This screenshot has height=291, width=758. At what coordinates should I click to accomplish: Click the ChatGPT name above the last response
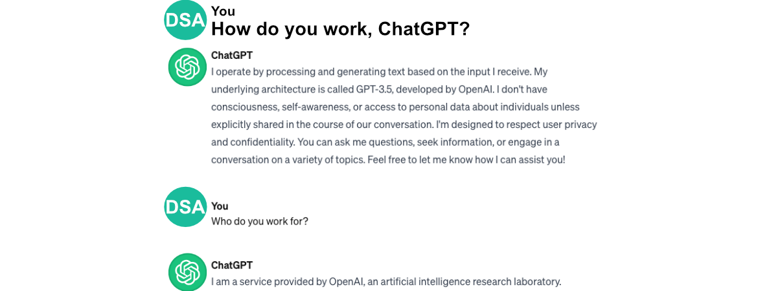click(x=231, y=265)
